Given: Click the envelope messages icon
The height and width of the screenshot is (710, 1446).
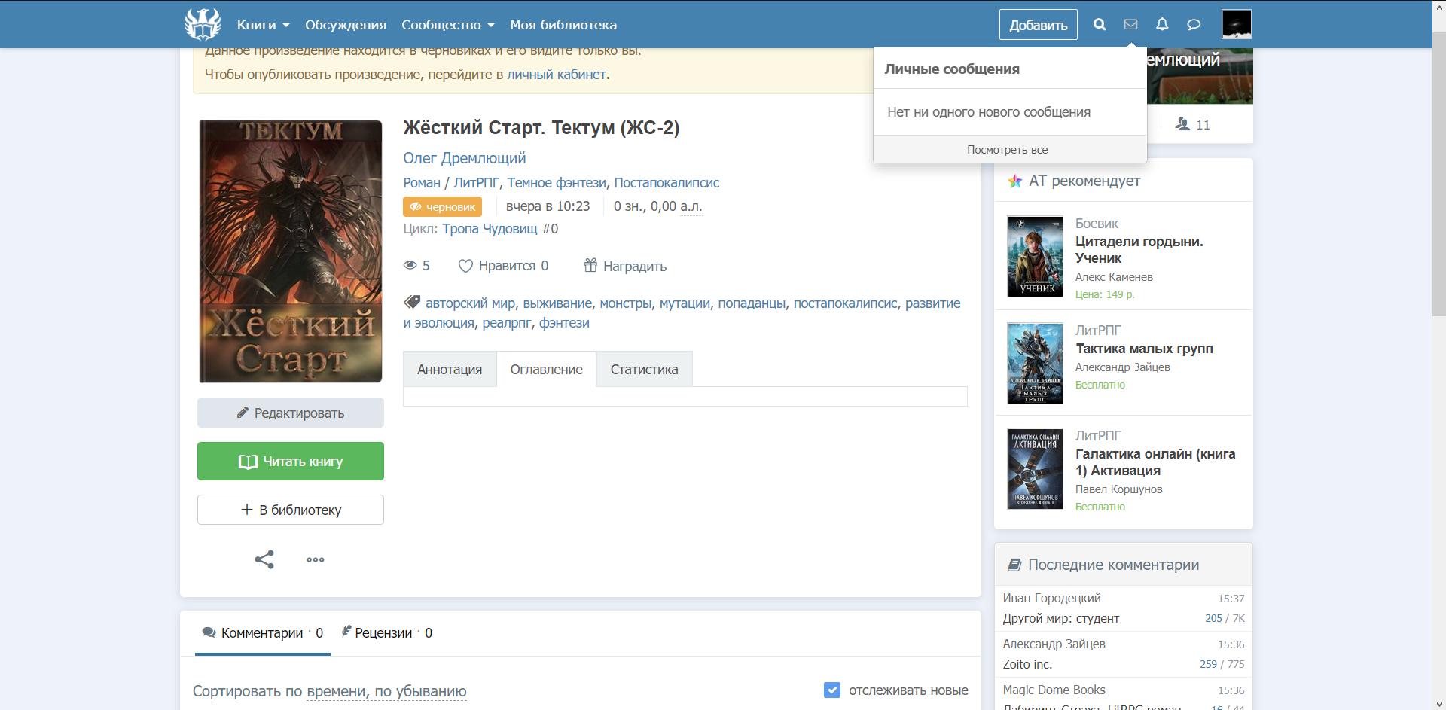Looking at the screenshot, I should [1130, 24].
